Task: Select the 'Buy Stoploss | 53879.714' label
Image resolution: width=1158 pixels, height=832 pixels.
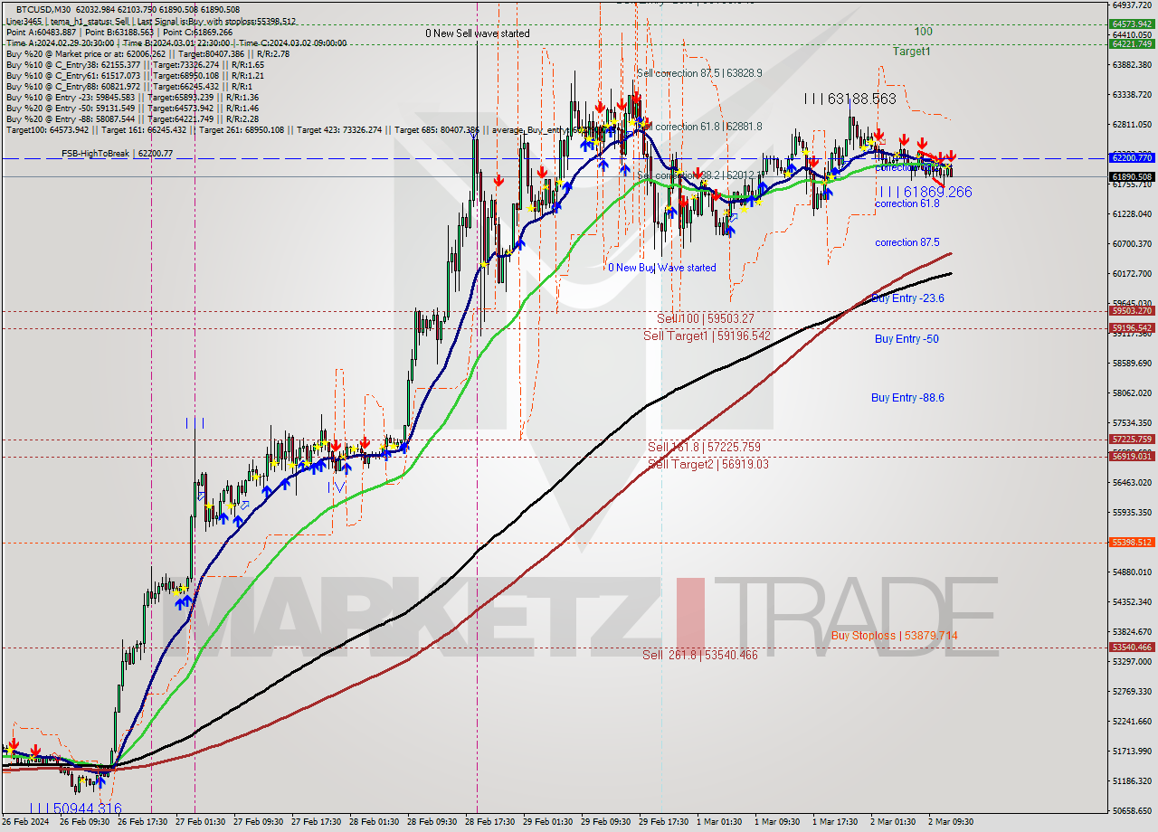Action: [x=894, y=636]
